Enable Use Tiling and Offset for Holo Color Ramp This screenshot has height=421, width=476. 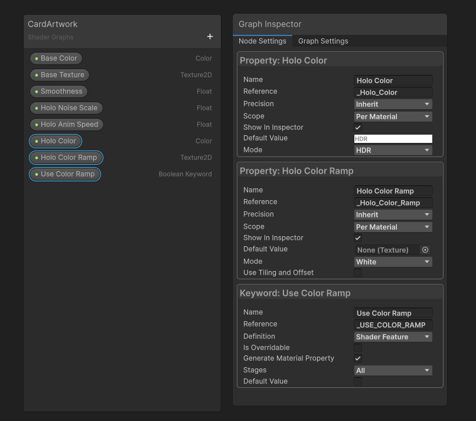coord(358,272)
